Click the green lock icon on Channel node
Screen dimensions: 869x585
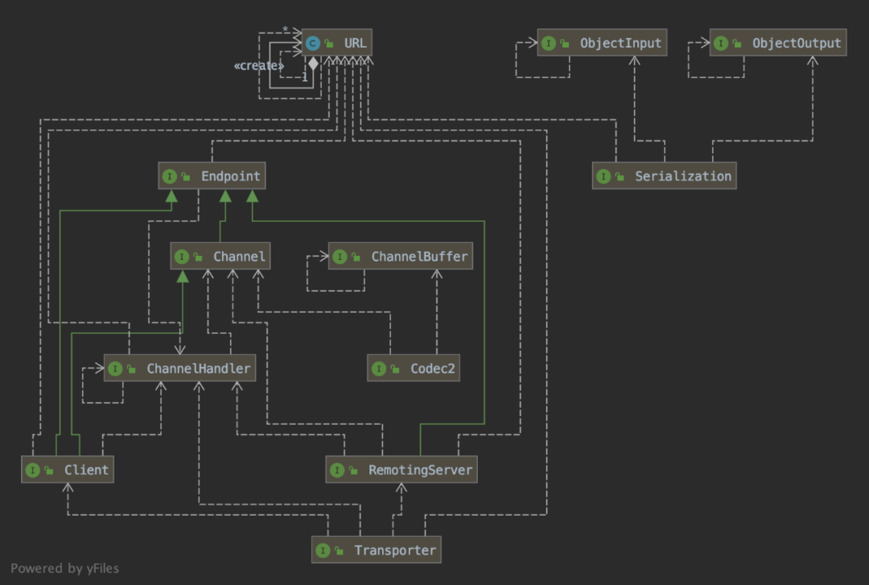coord(198,257)
